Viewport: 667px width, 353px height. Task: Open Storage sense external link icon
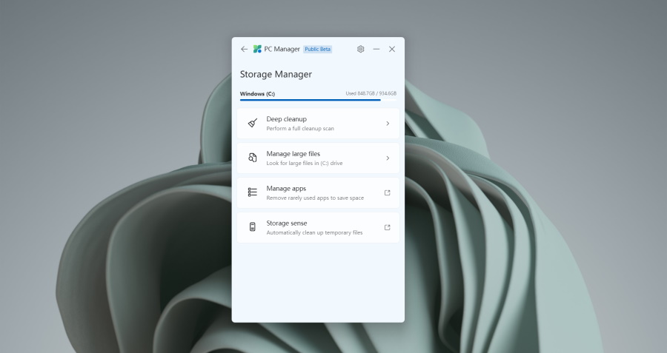point(387,227)
